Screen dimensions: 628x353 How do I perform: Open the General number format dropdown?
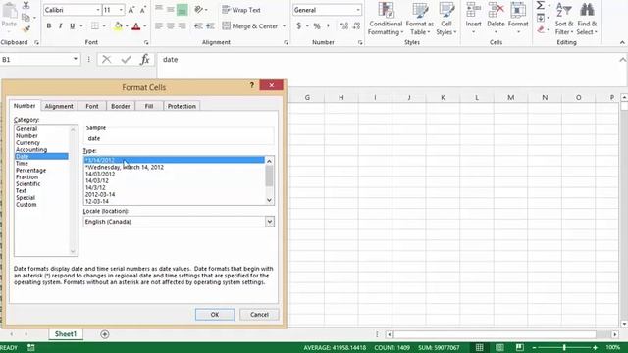click(357, 10)
